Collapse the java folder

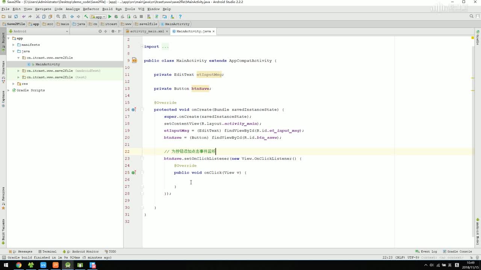coord(14,51)
